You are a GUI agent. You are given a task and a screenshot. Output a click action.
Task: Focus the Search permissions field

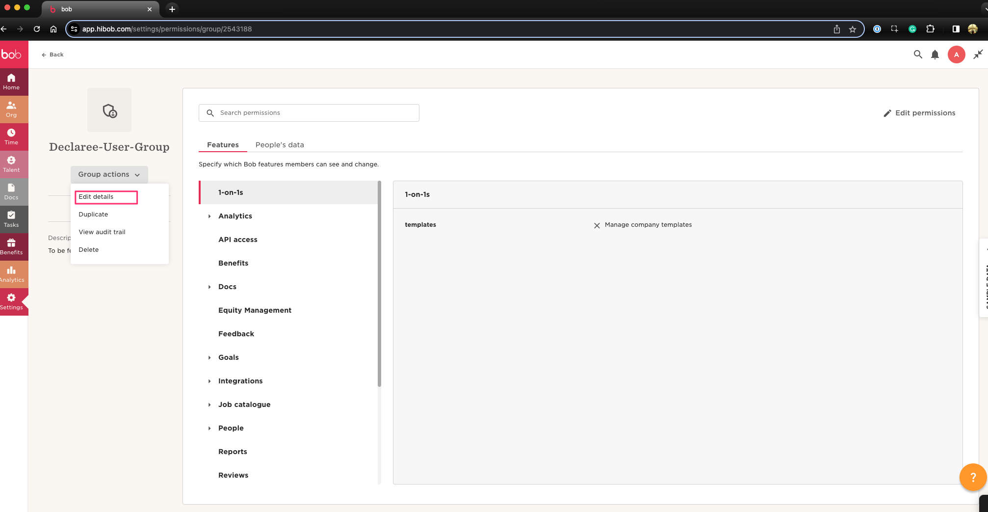(314, 113)
